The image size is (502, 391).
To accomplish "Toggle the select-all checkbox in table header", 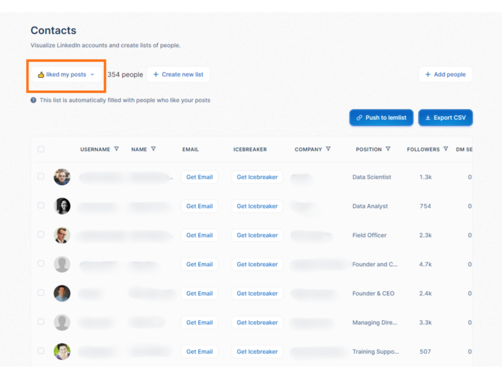I will click(41, 149).
